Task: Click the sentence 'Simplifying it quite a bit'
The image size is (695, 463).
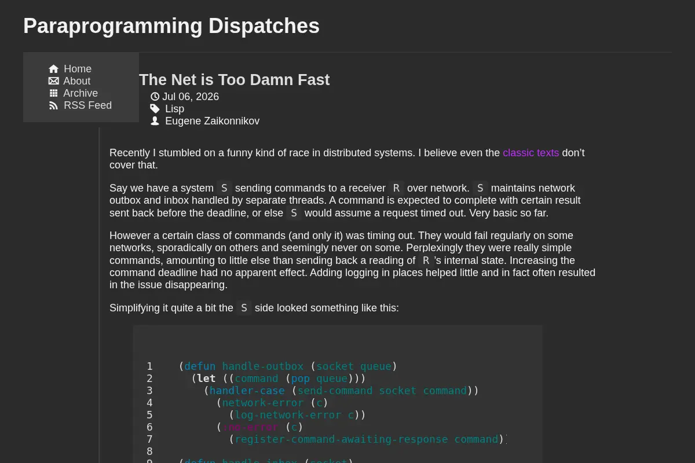Action: click(254, 308)
